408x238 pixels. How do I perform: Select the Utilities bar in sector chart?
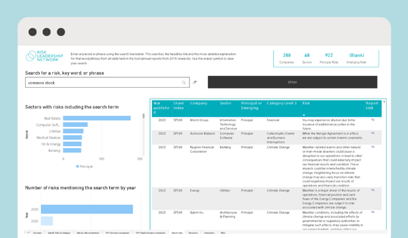tap(73, 131)
